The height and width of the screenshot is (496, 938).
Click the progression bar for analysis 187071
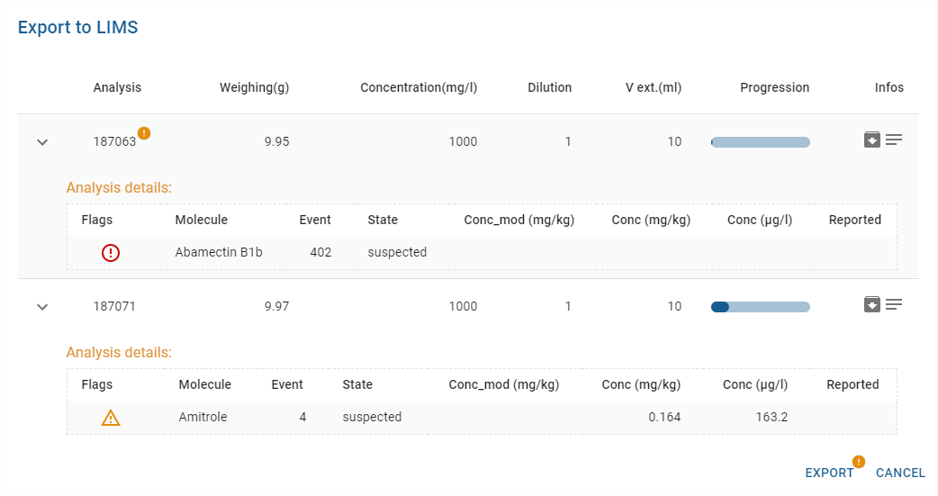pyautogui.click(x=761, y=307)
